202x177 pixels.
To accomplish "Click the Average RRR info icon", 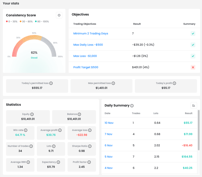I will click(28, 162).
